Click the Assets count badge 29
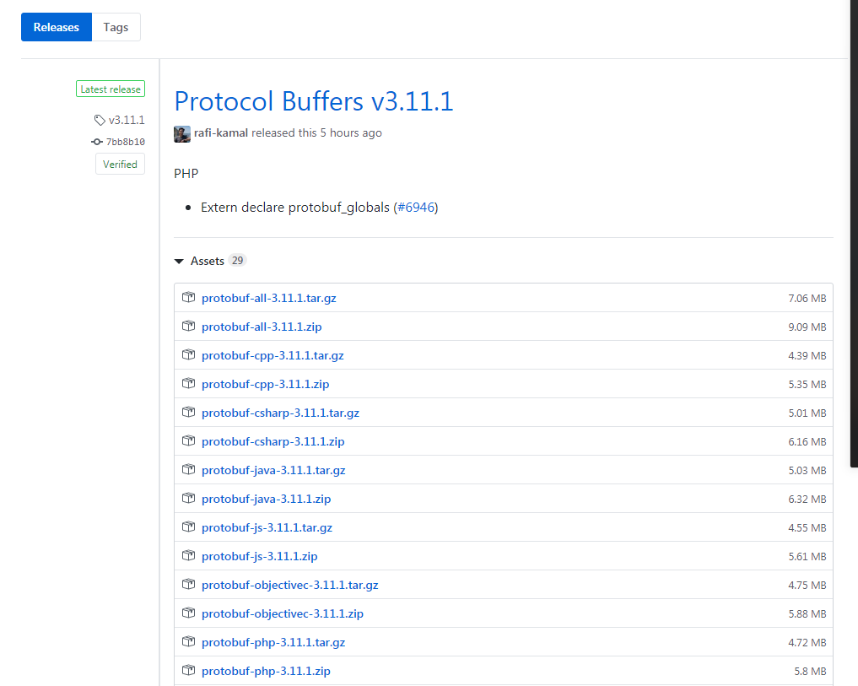 (x=237, y=261)
